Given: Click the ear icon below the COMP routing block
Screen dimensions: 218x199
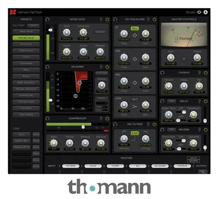Looking at the screenshot, I should click(x=104, y=172).
